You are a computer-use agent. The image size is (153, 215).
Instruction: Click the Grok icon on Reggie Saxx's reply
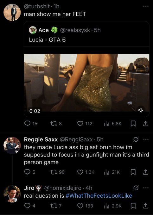[136, 139]
